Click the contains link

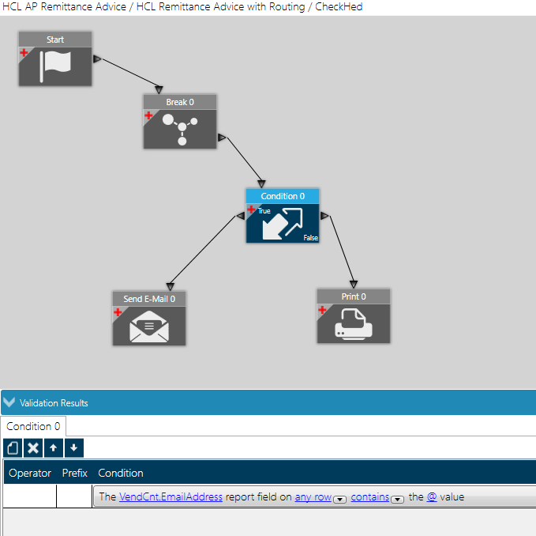370,496
